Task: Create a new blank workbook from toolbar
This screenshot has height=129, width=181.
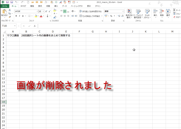Action: point(28,2)
